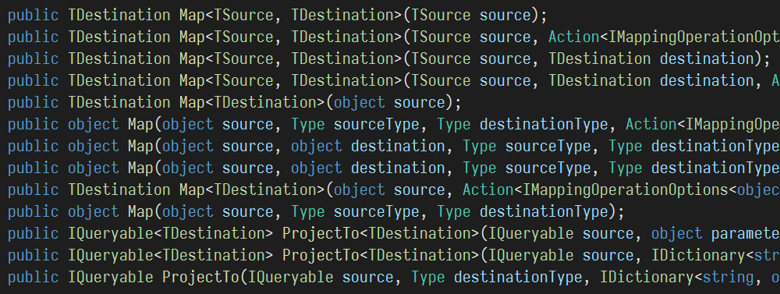Click 'sourceType' in the Map overload ending with destinationType);
The image size is (780, 294).
(x=377, y=212)
